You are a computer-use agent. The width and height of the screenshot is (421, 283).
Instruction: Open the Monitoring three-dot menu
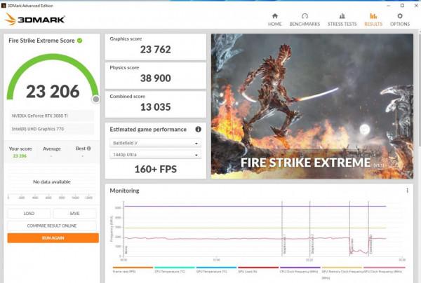pos(407,191)
